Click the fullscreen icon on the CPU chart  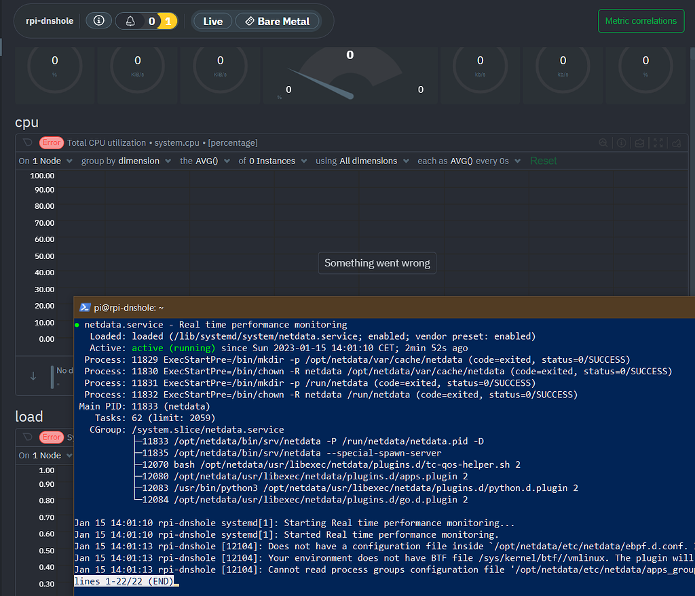click(x=657, y=143)
